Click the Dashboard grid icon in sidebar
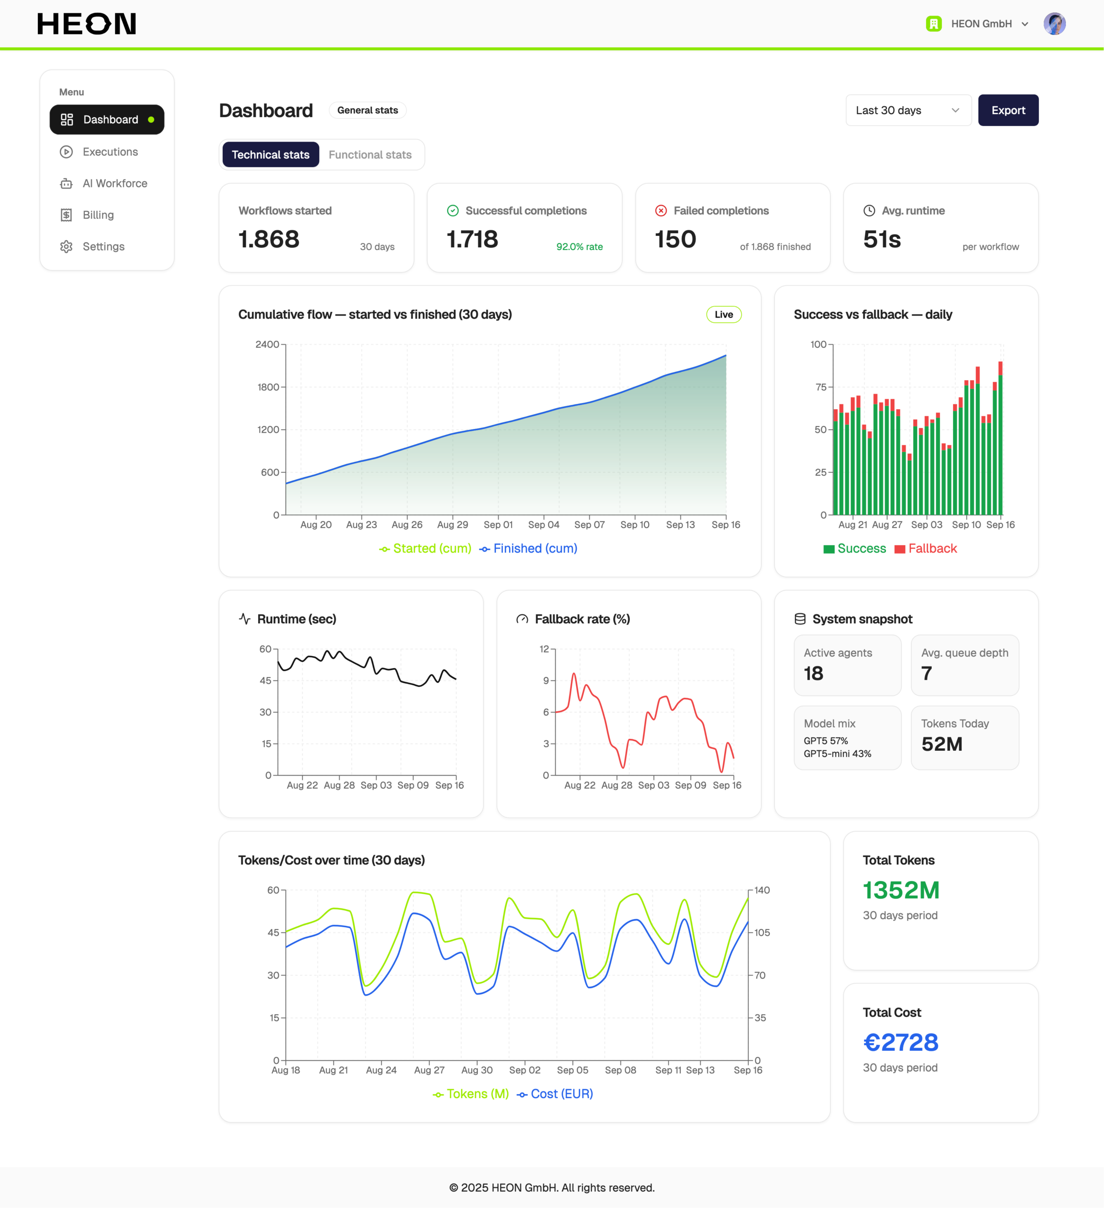The width and height of the screenshot is (1104, 1208). 67,120
